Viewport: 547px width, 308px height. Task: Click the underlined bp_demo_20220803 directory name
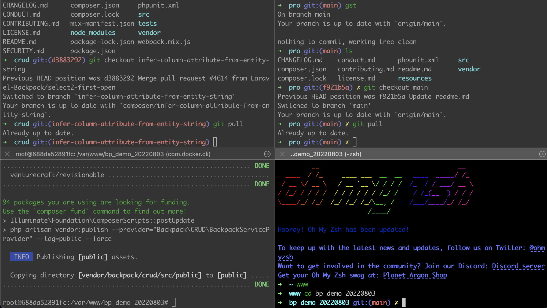pyautogui.click(x=345, y=293)
